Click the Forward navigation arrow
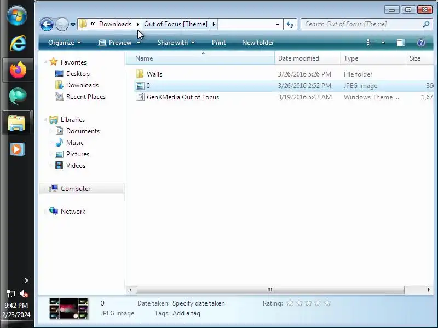The height and width of the screenshot is (328, 438). (x=62, y=24)
